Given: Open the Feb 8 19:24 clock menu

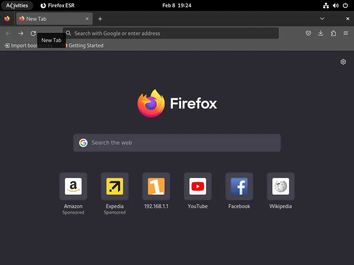Looking at the screenshot, I should point(177,6).
